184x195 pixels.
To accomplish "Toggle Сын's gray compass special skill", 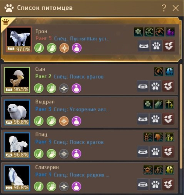I will pyautogui.click(x=64, y=88).
